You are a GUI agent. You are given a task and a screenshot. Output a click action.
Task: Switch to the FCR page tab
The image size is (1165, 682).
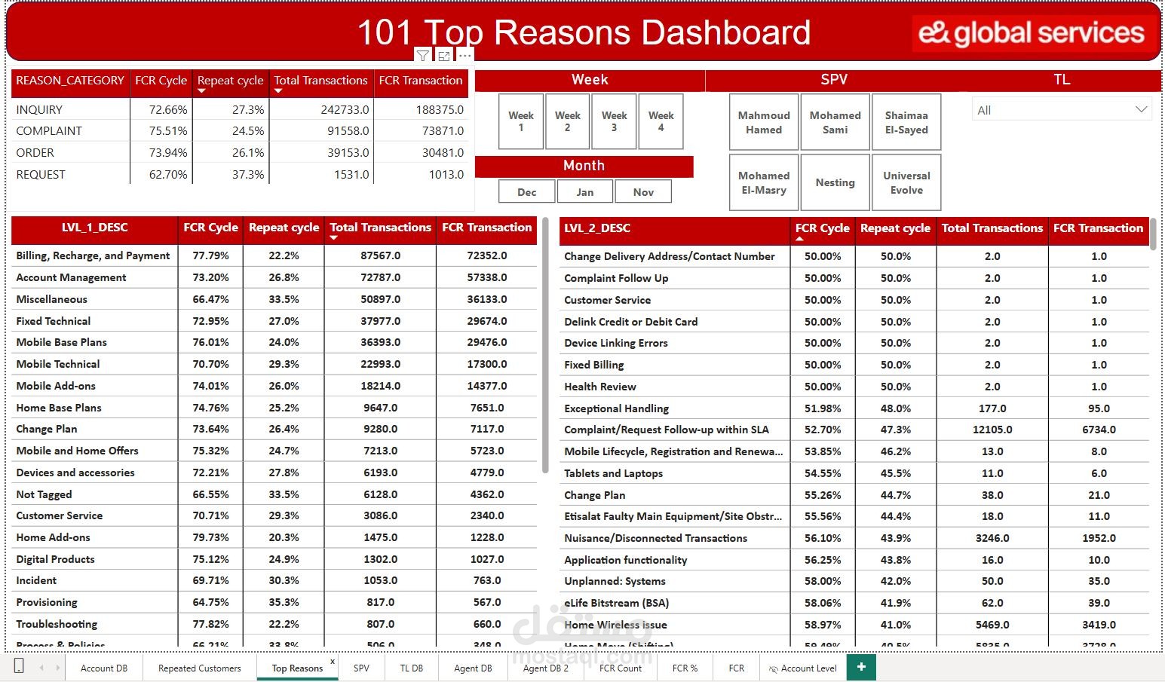coord(737,668)
